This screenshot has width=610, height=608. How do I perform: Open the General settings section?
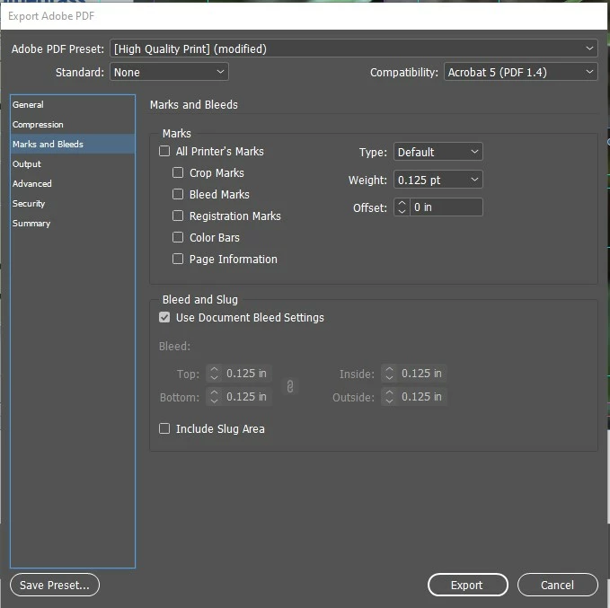point(73,104)
